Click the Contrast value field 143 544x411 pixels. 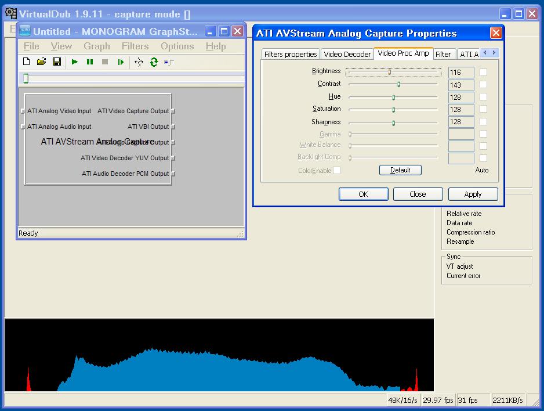(x=461, y=85)
